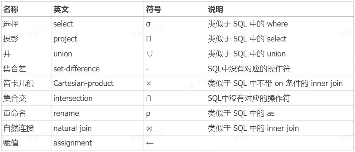Select the union ∪ symbol

149,54
